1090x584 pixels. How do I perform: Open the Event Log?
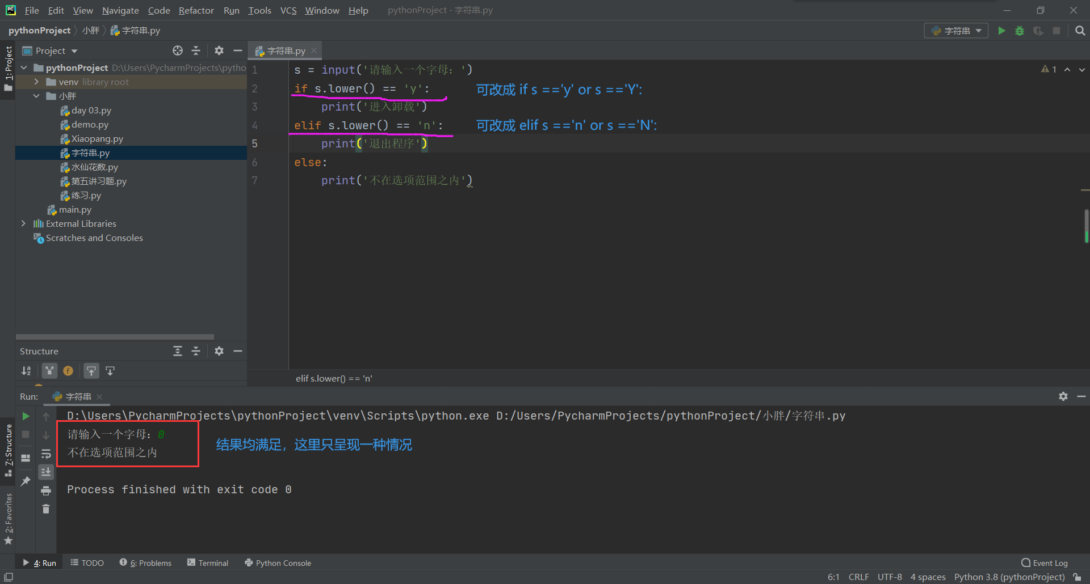point(1045,562)
